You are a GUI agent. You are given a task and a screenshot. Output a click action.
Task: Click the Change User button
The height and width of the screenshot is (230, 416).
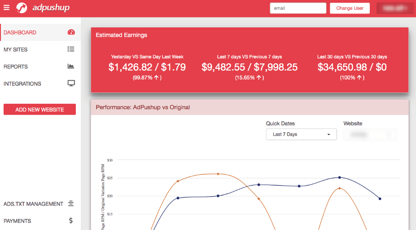pos(350,8)
